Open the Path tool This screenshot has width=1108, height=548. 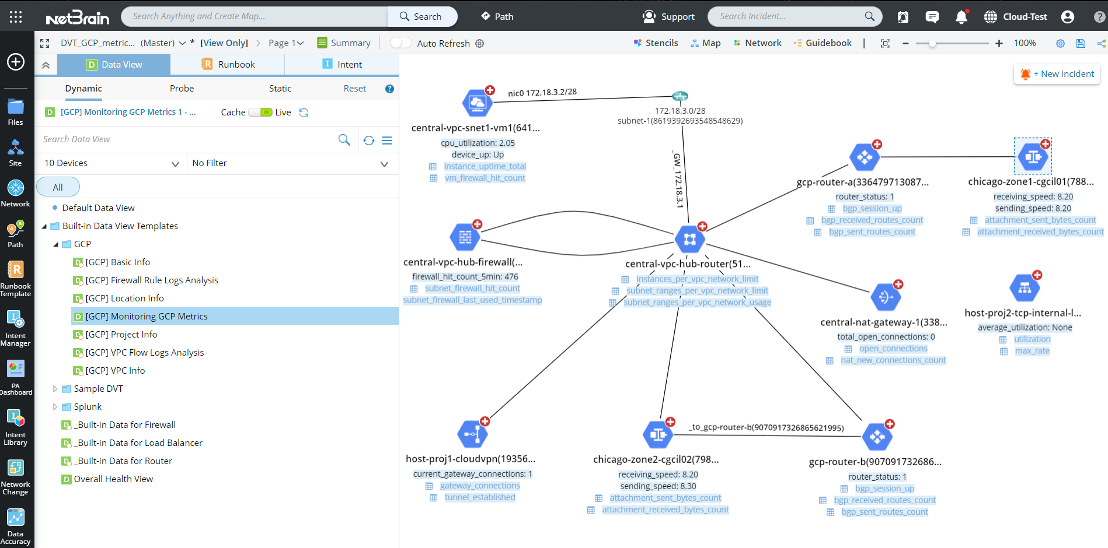(x=497, y=16)
